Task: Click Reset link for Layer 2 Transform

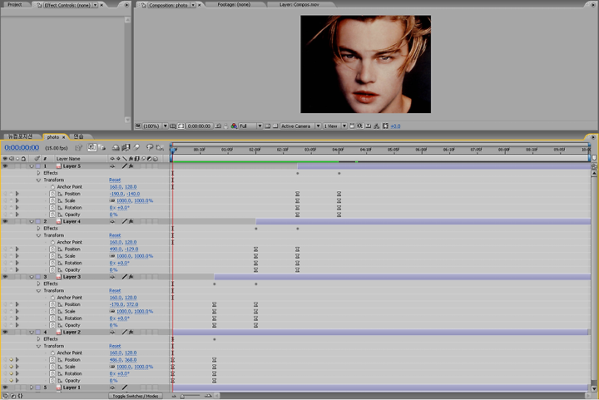Action: point(115,346)
